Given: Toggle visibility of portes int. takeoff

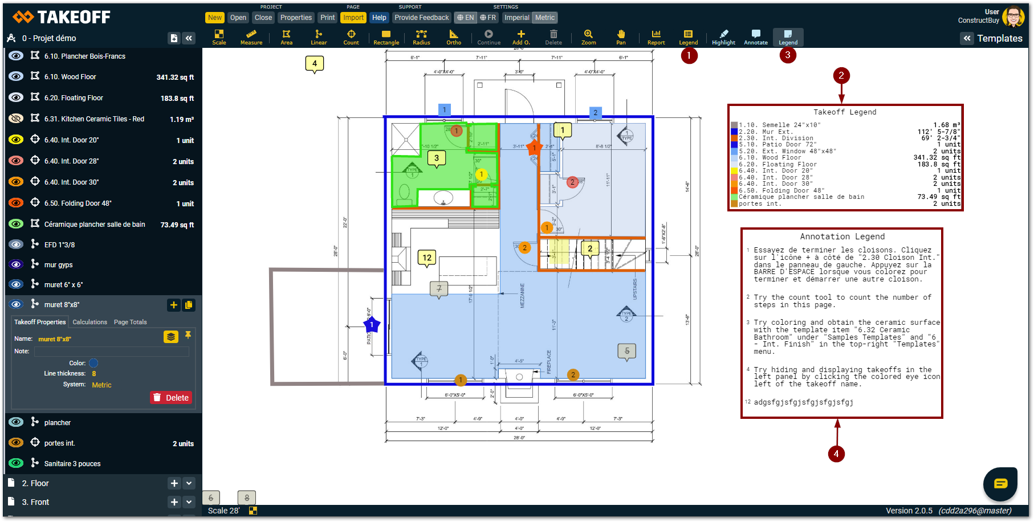Looking at the screenshot, I should [x=16, y=443].
